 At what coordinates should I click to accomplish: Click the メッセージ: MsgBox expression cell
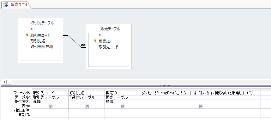tap(201, 93)
